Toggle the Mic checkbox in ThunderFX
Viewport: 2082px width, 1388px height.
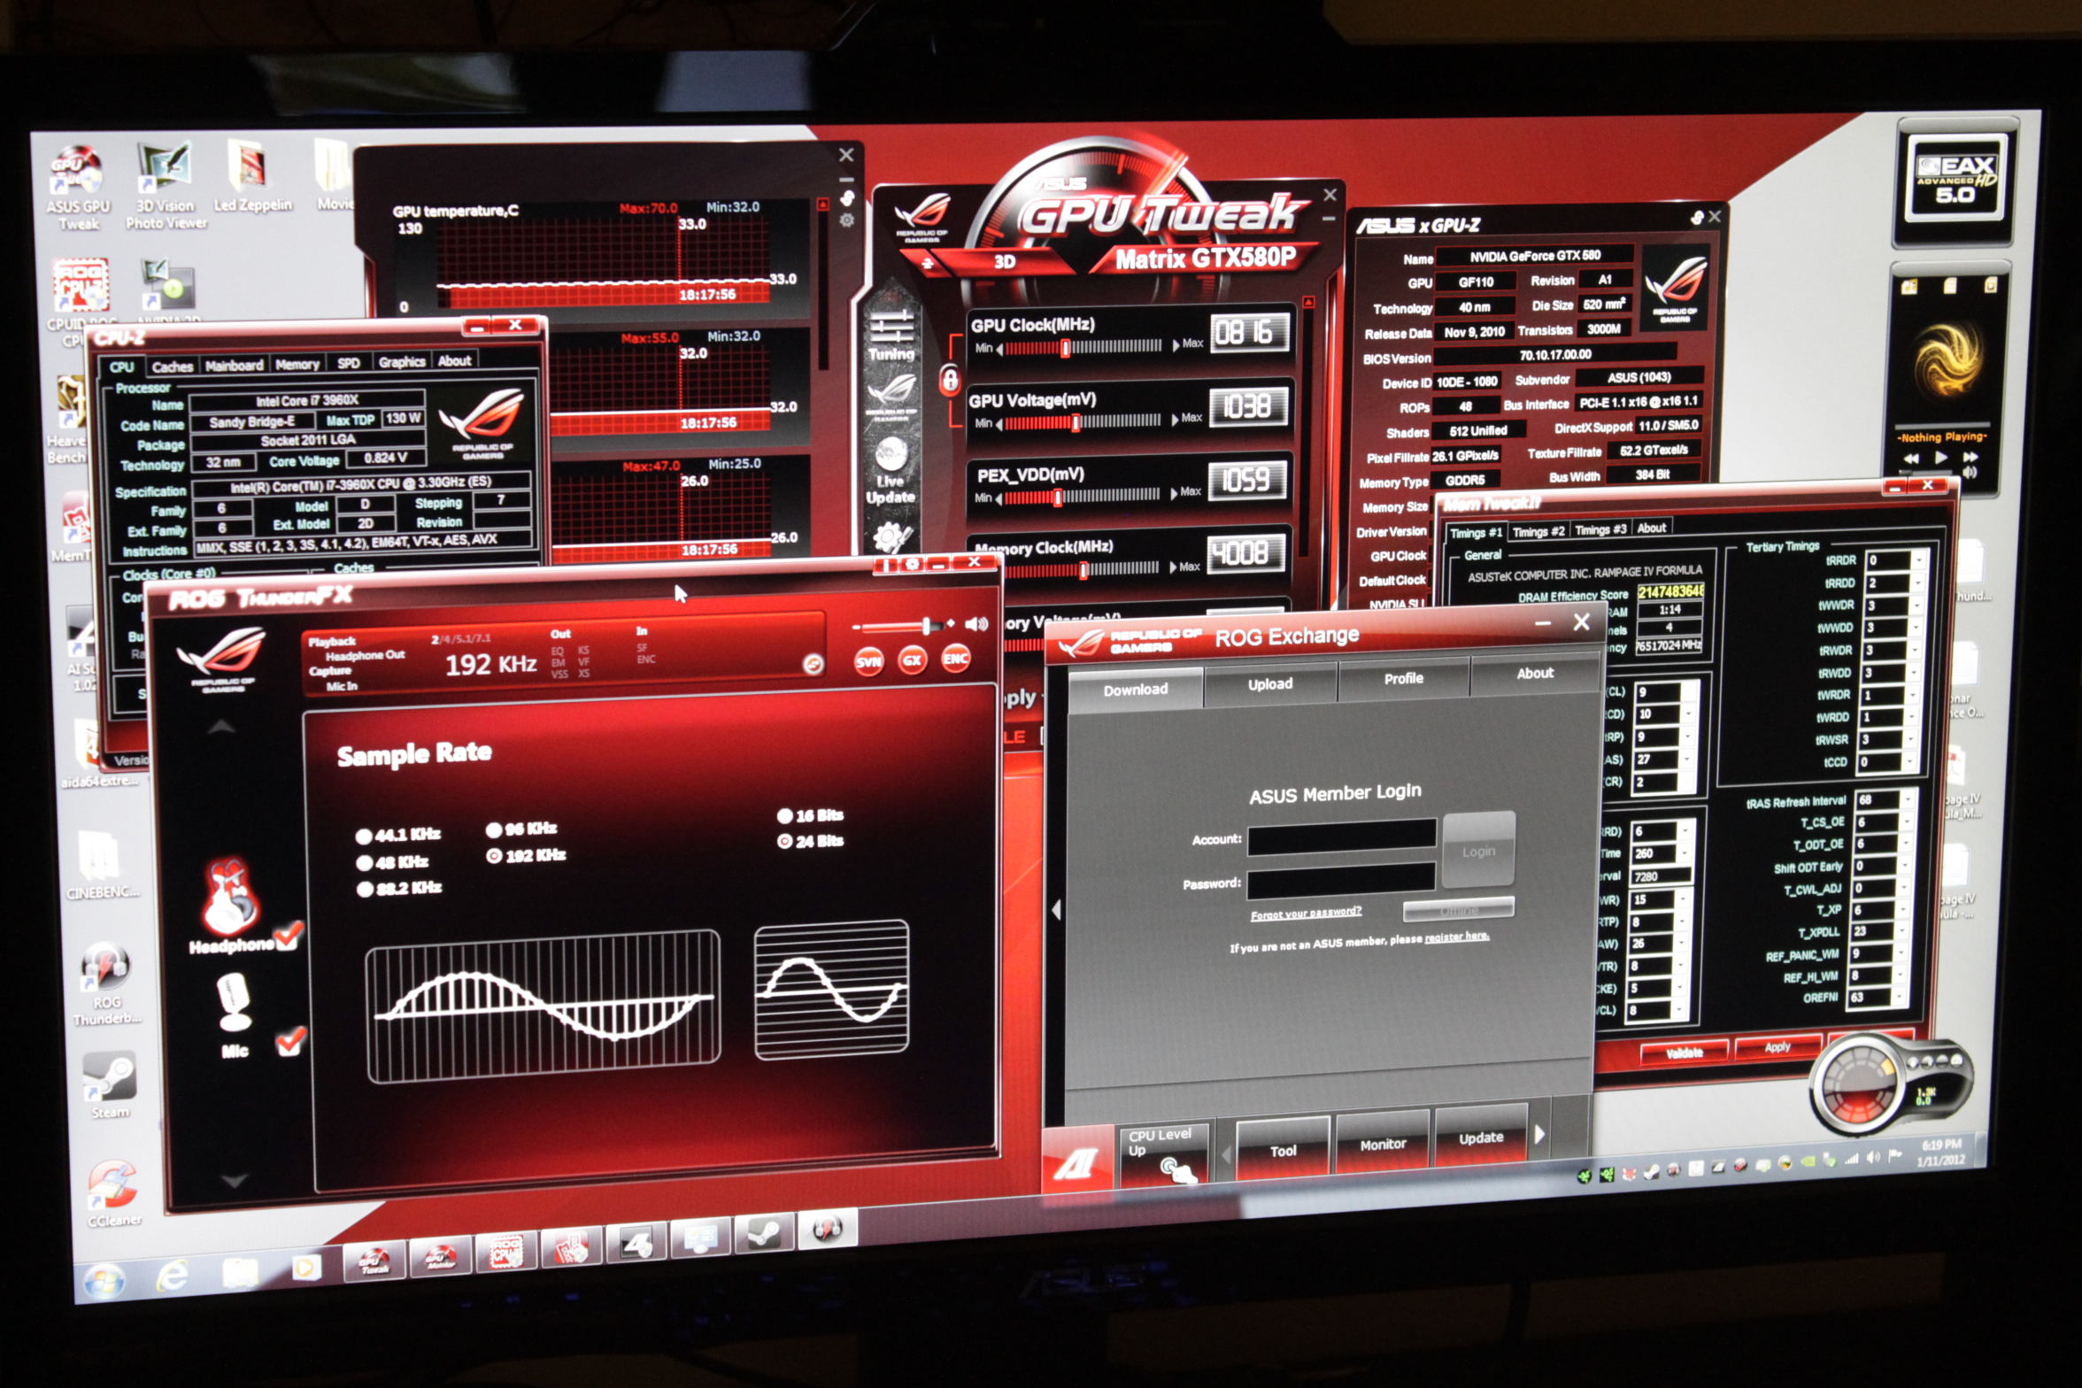[289, 1042]
